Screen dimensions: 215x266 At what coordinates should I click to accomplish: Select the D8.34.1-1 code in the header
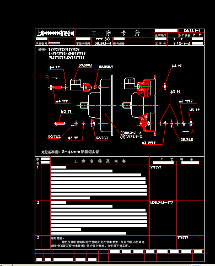(x=192, y=31)
